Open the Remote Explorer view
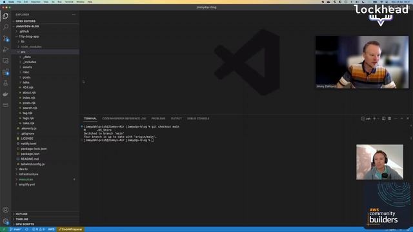Image resolution: width=413 pixels, height=232 pixels. (x=6, y=61)
